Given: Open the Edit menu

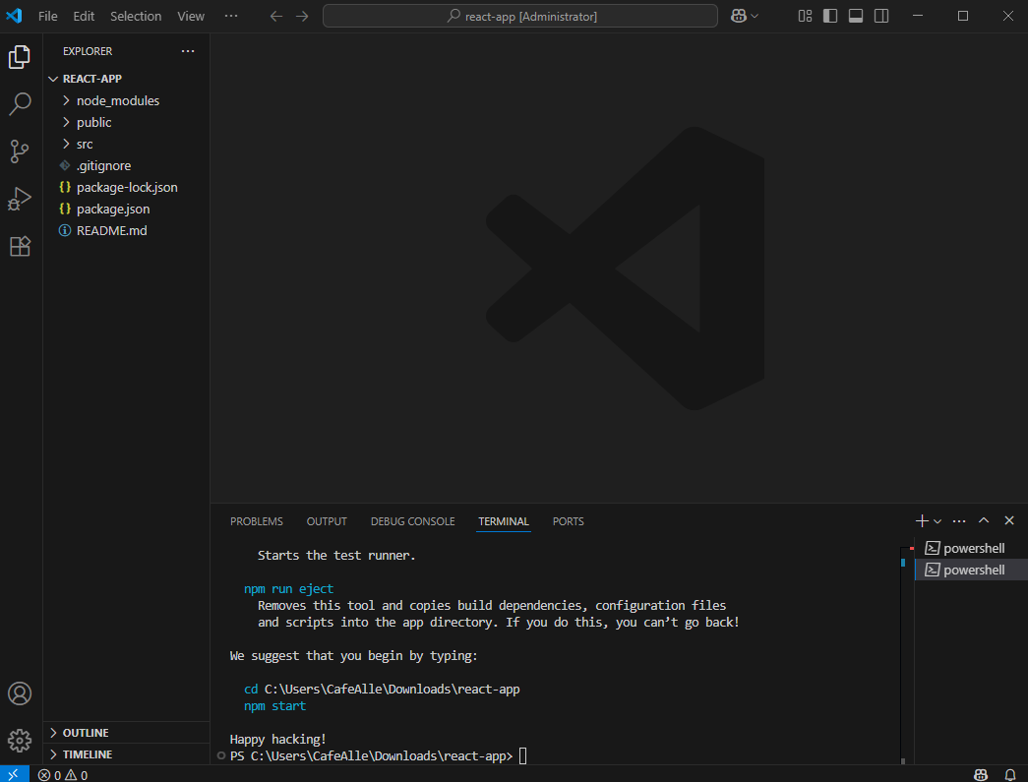Looking at the screenshot, I should pyautogui.click(x=84, y=17).
